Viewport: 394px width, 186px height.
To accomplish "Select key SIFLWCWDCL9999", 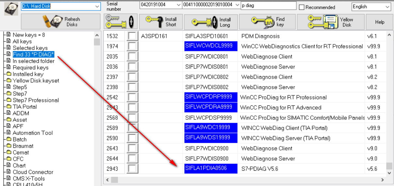I will click(x=211, y=46).
